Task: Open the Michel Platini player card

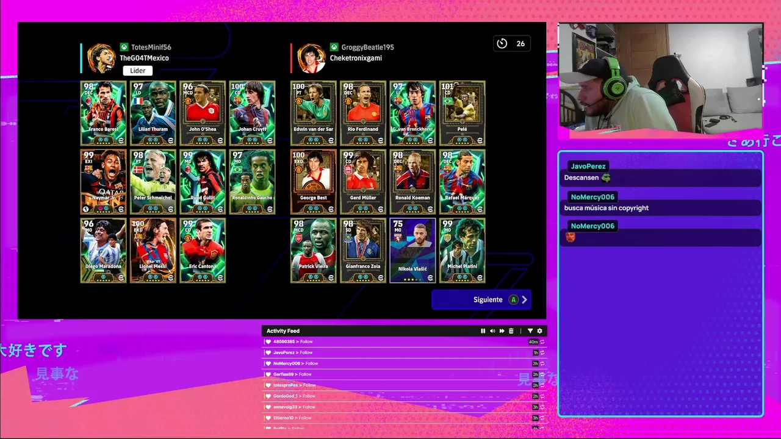Action: (x=462, y=250)
